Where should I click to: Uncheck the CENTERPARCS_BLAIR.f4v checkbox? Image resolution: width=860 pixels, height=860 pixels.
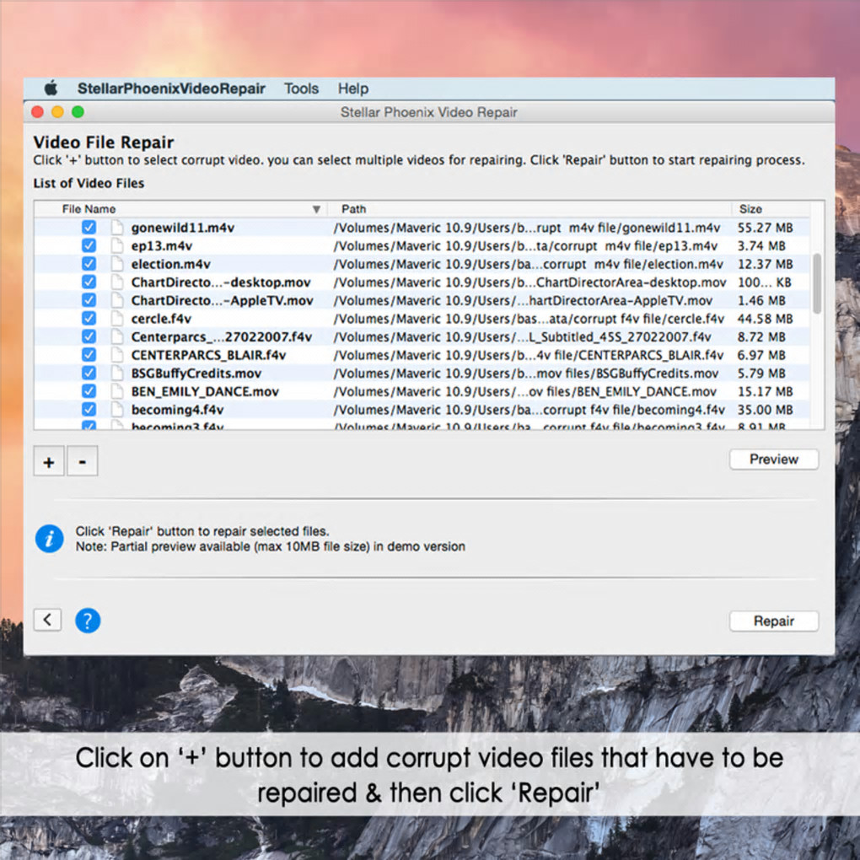(x=89, y=354)
